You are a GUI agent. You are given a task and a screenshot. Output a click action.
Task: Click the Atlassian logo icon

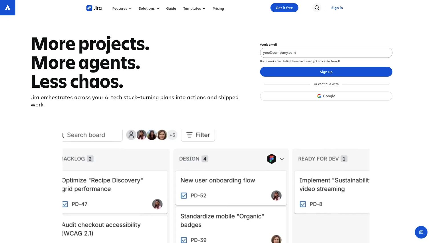(8, 7)
